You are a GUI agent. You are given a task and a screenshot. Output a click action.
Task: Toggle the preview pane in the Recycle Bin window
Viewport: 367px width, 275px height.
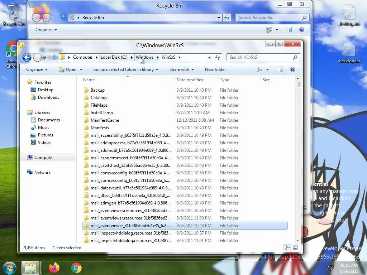pos(289,30)
